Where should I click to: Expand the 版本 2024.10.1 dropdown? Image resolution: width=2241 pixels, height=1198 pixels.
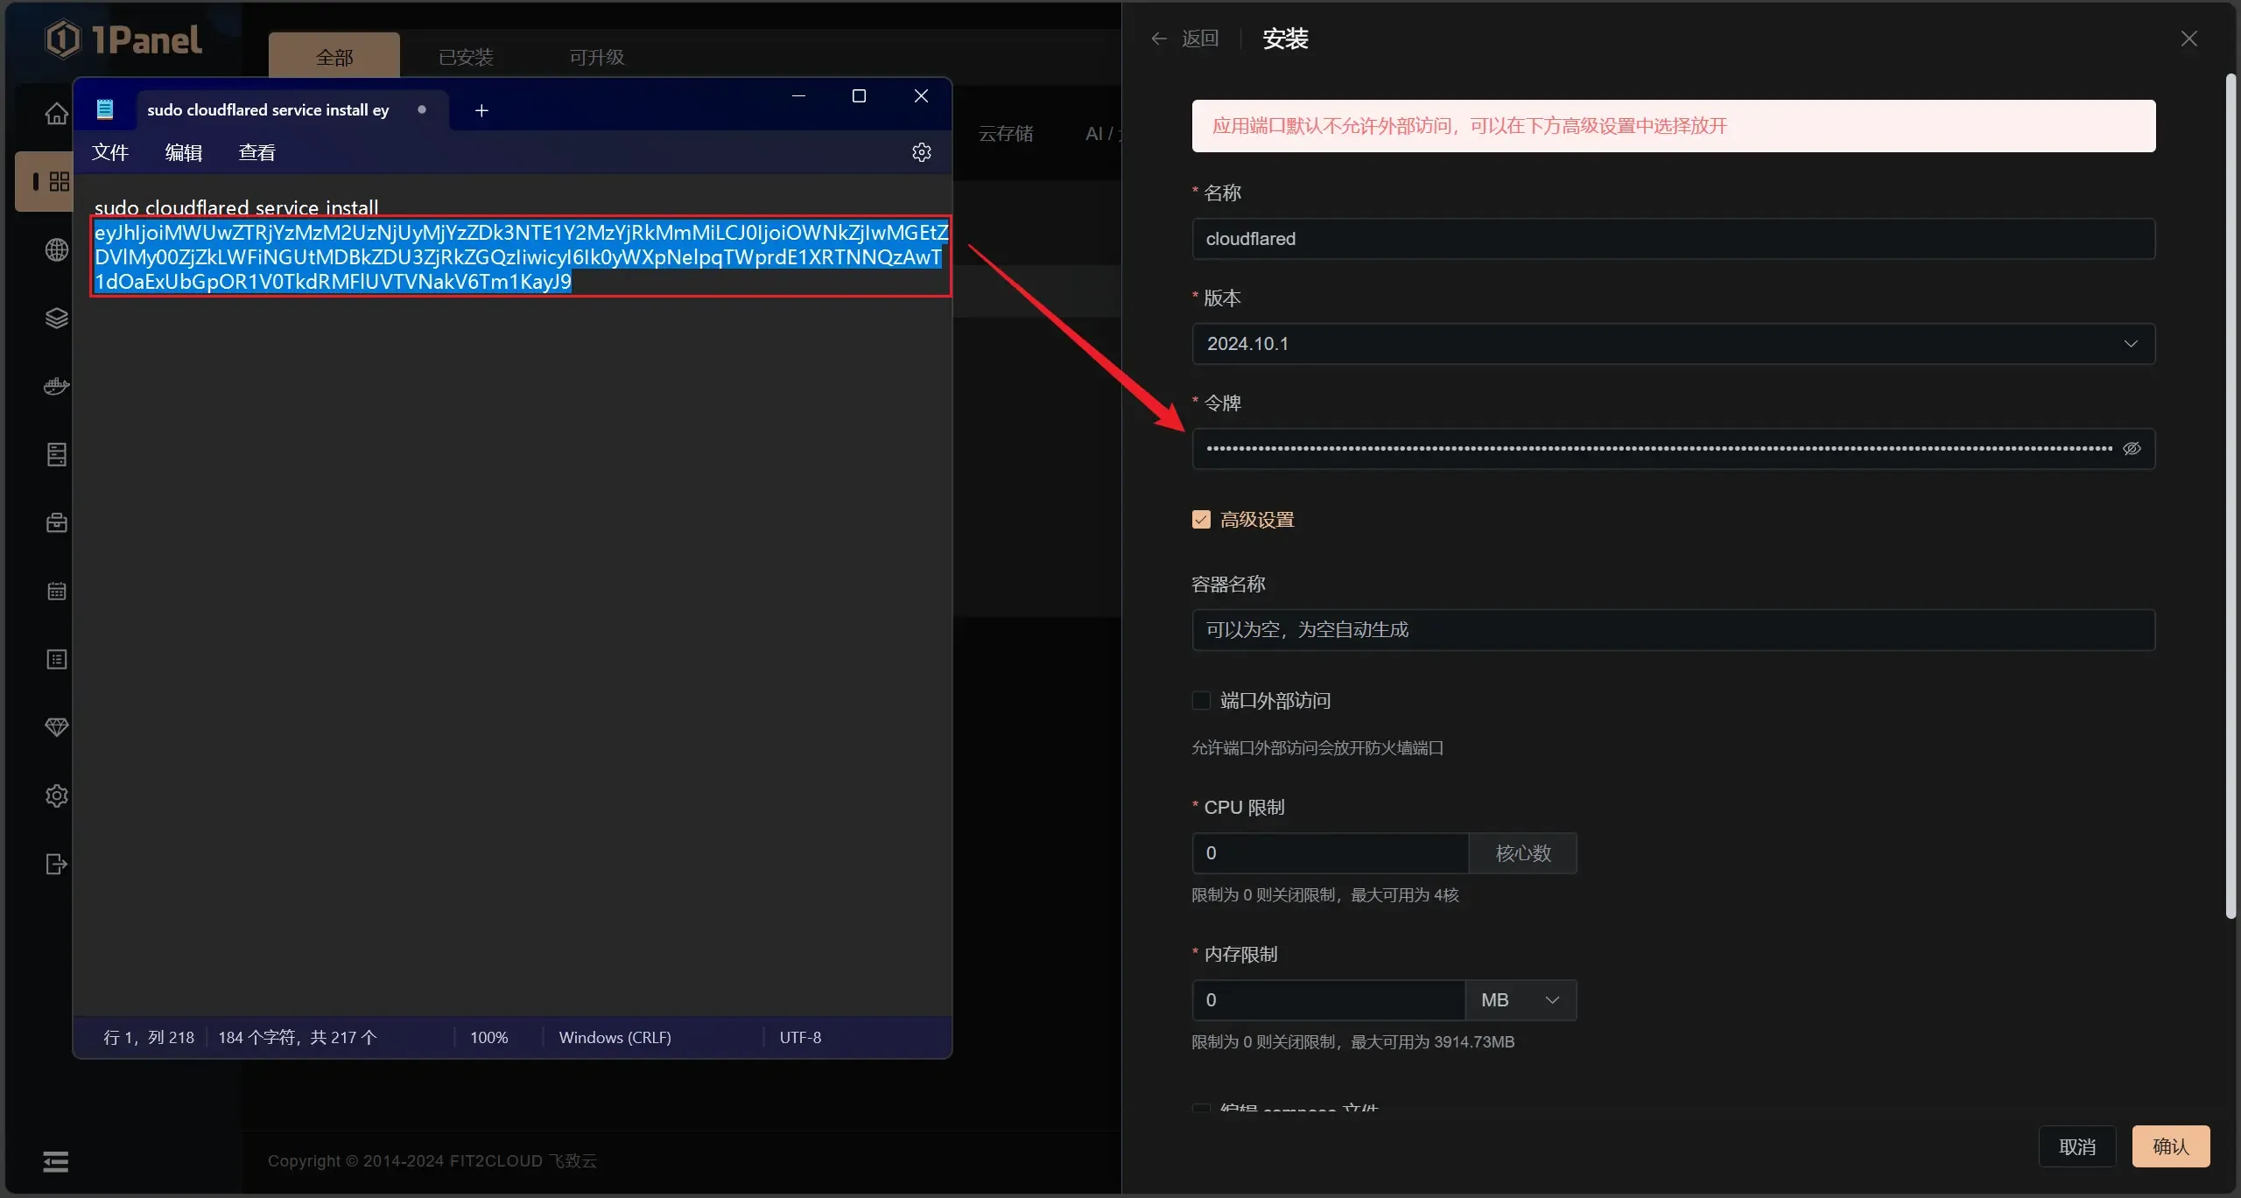(x=1672, y=344)
